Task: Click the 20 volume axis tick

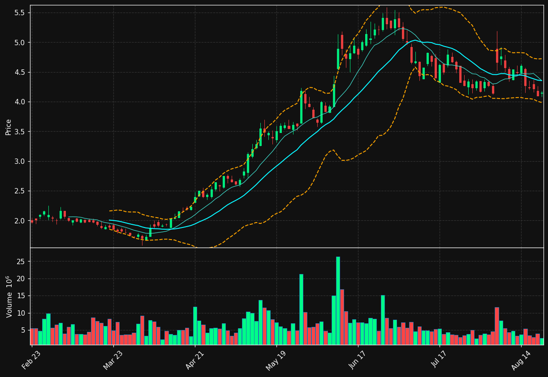Action: (21, 278)
